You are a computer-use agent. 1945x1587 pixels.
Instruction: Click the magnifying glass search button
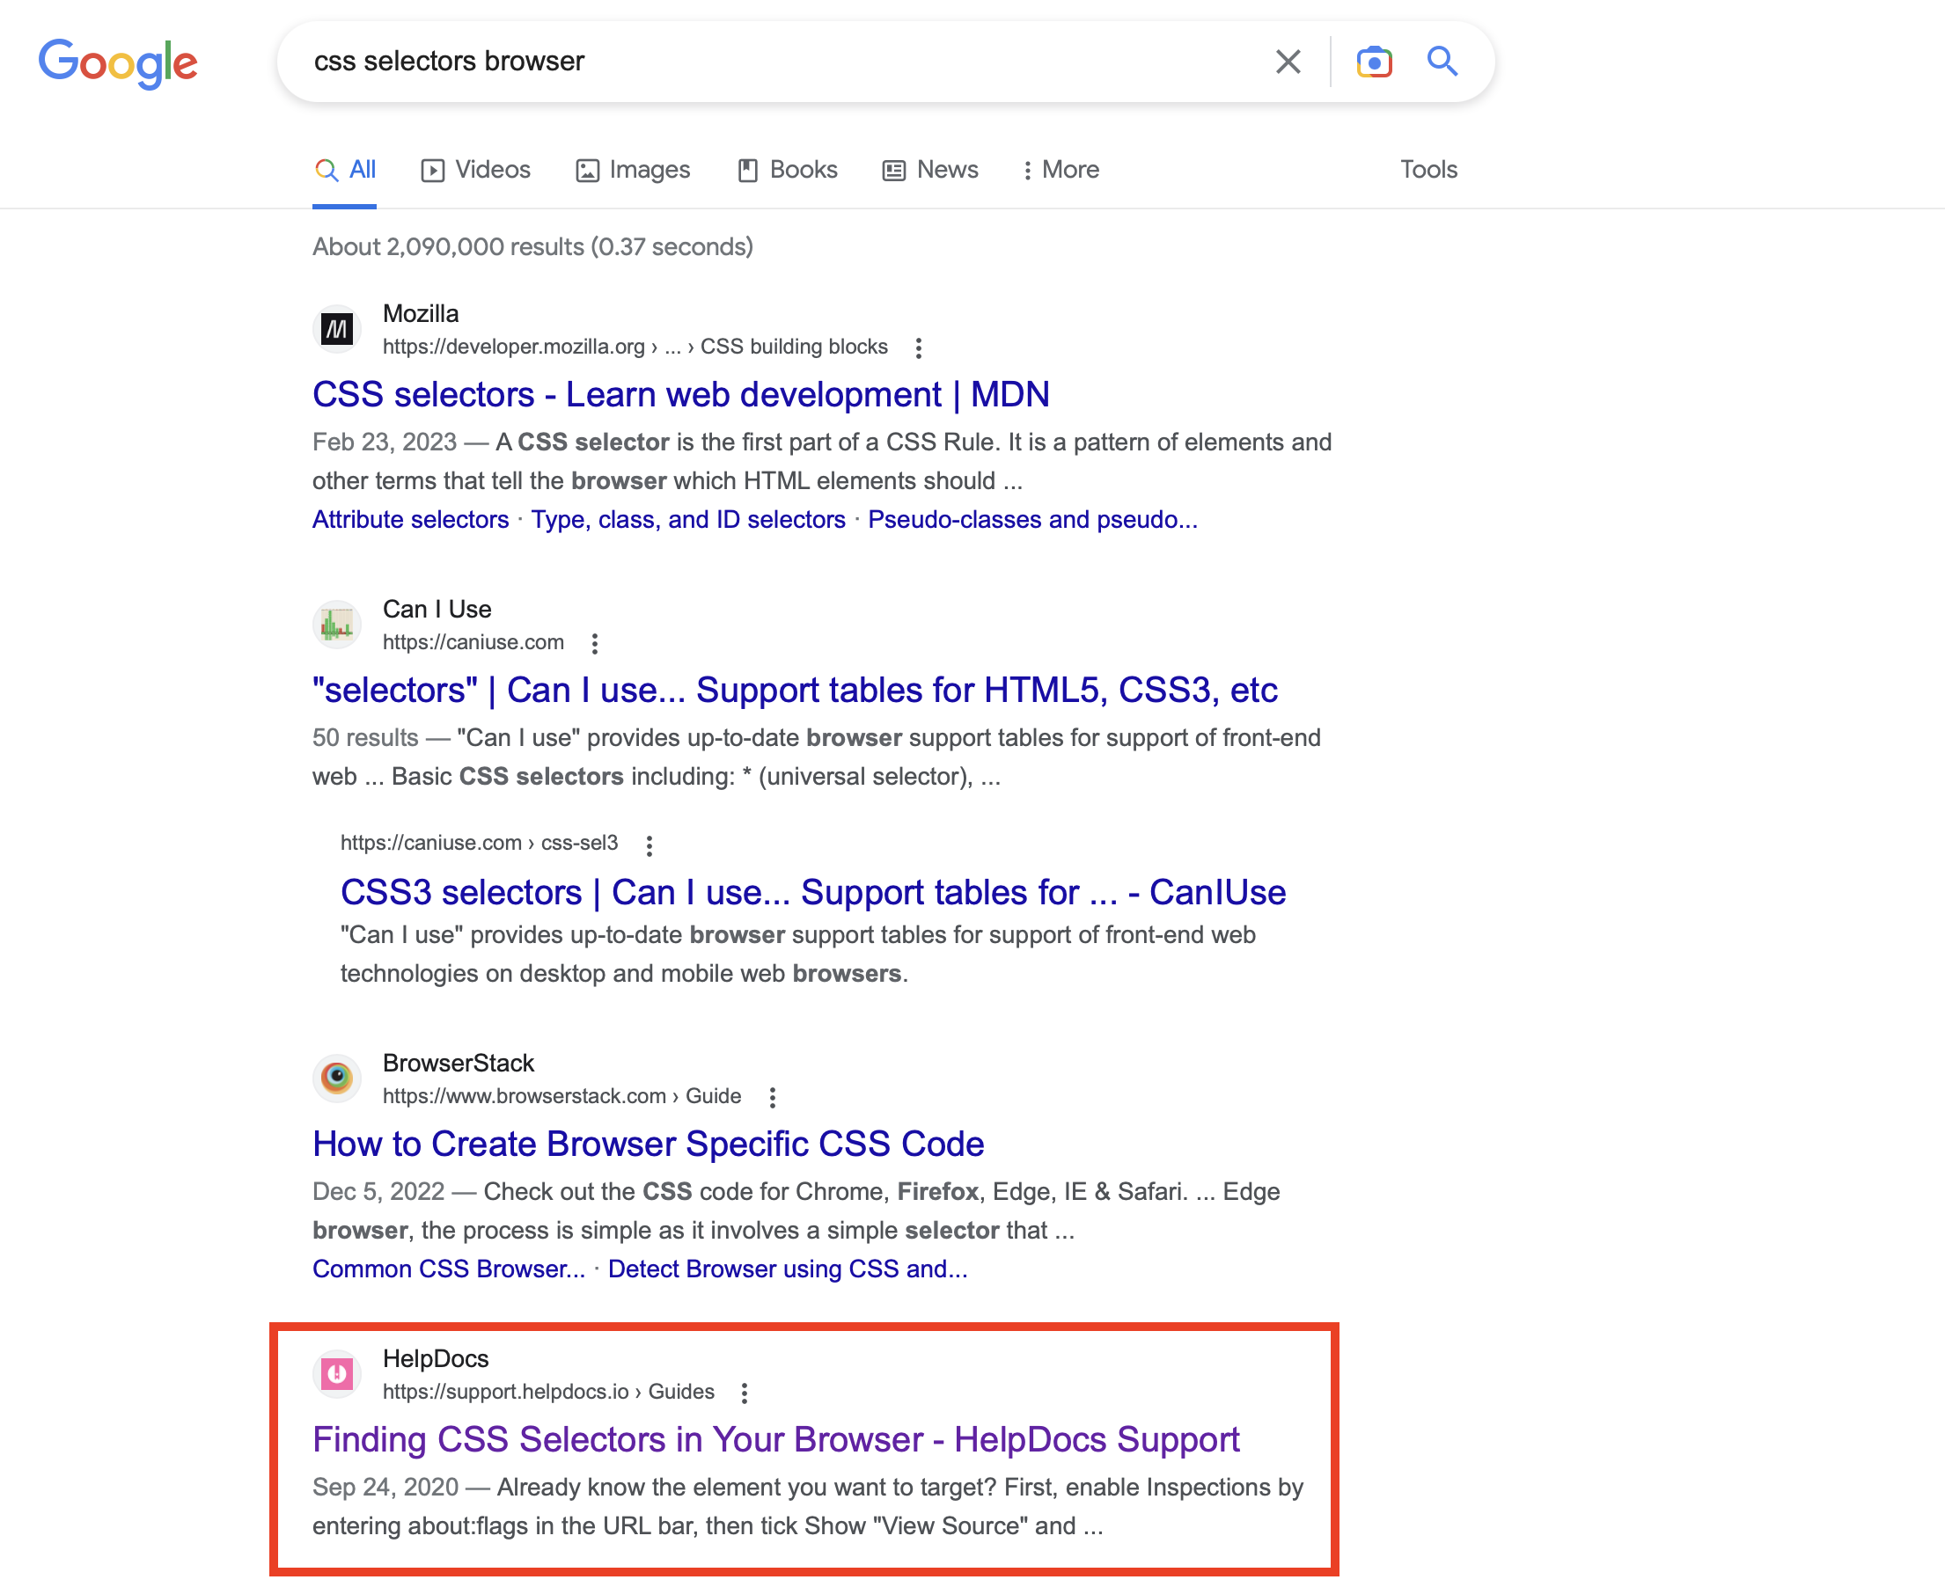[1442, 62]
